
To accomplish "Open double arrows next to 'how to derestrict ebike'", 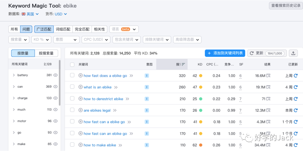I will point(127,99).
